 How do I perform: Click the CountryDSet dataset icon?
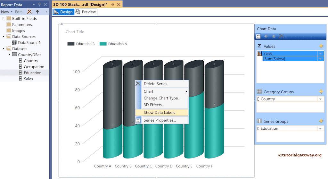14,55
